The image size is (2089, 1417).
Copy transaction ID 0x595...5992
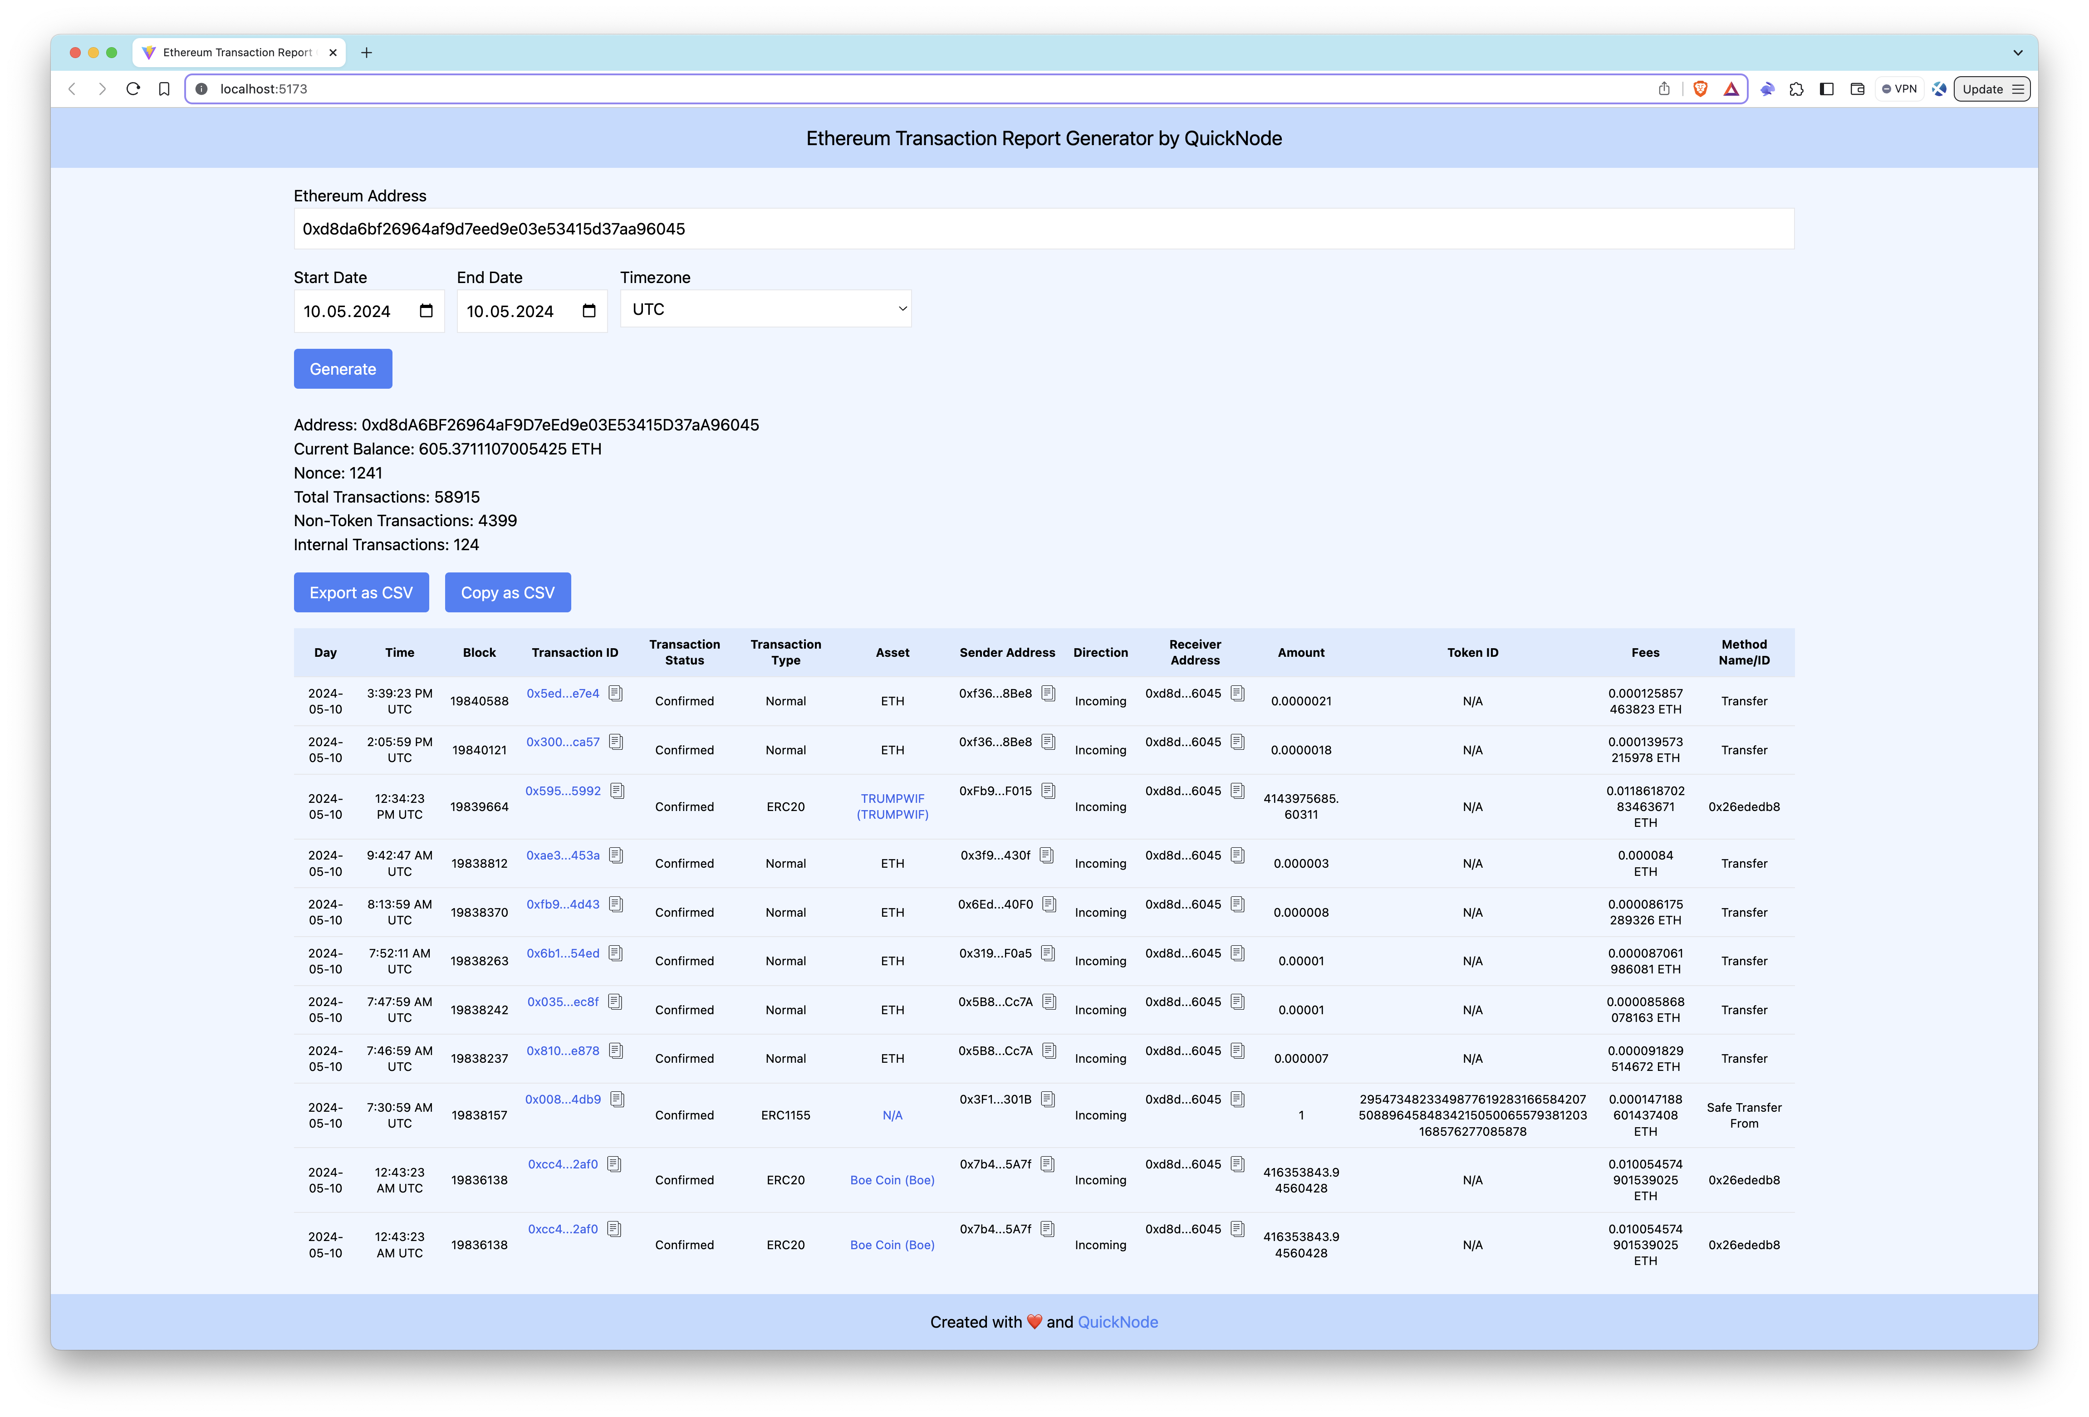pyautogui.click(x=618, y=791)
